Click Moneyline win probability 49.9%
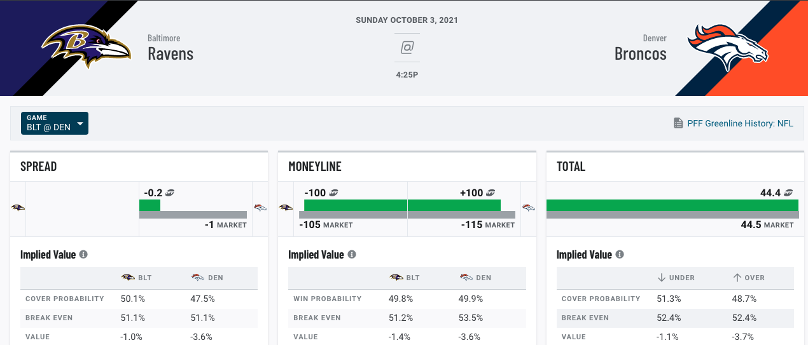This screenshot has width=808, height=345. click(x=471, y=299)
